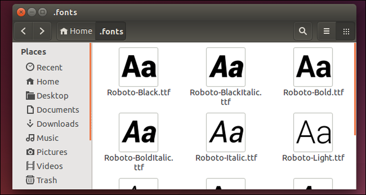The height and width of the screenshot is (195, 366).
Task: Select the Roboto-Light.ttf font thumbnail
Action: tap(313, 132)
